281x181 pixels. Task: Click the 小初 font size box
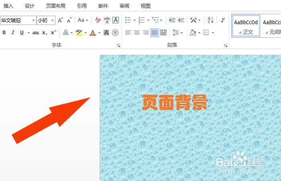click(43, 20)
